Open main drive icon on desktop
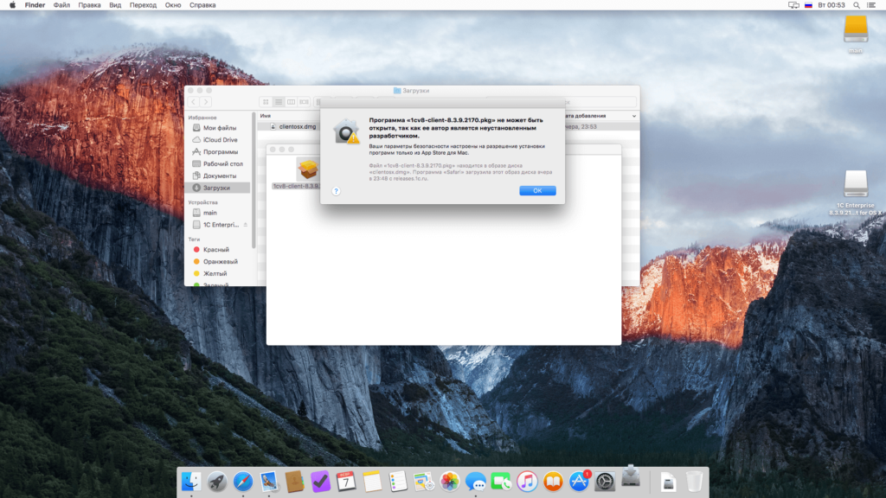This screenshot has height=498, width=886. coord(856,29)
